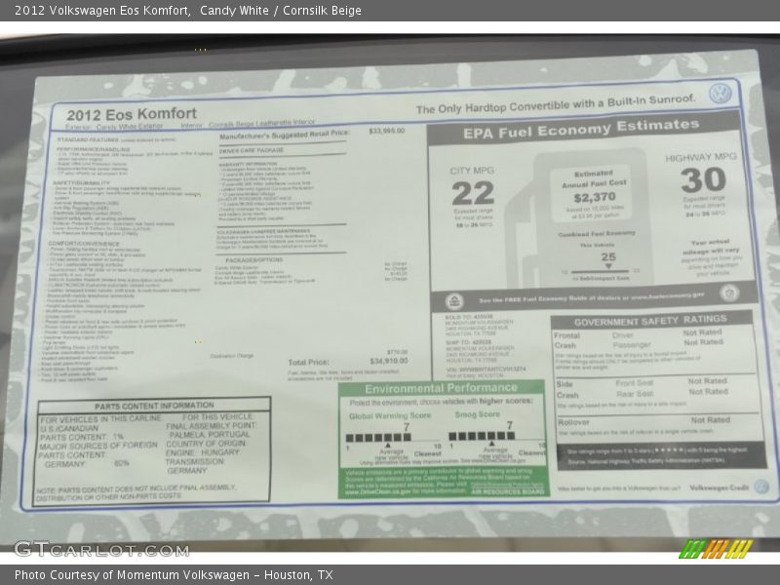Click the annual fuel cost '$2,370'
Image resolution: width=780 pixels, height=585 pixels.
[595, 198]
